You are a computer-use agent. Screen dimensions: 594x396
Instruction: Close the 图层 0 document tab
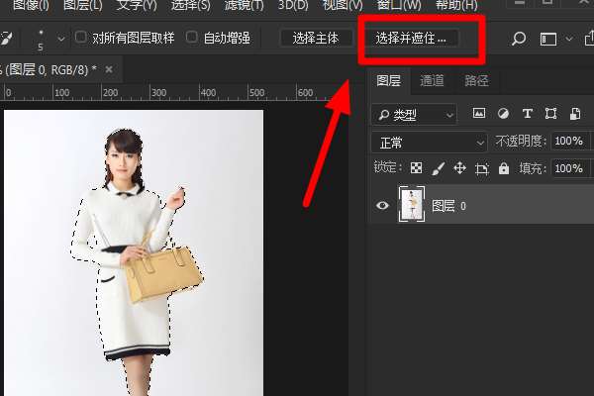pyautogui.click(x=109, y=69)
